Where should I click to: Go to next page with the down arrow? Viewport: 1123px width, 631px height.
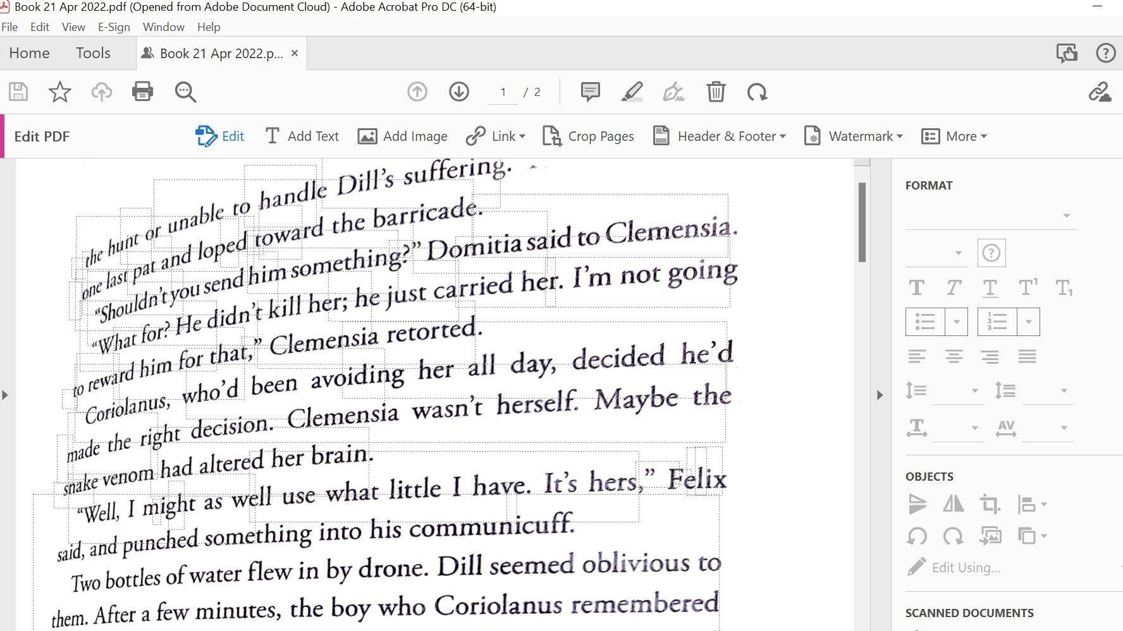point(459,92)
